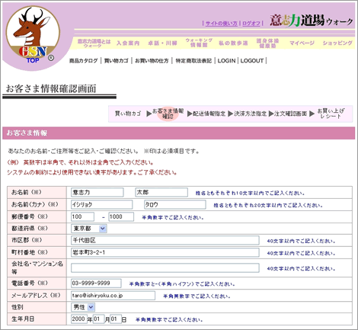Click the LOGOUT link
The image size is (358, 330).
pos(252,61)
